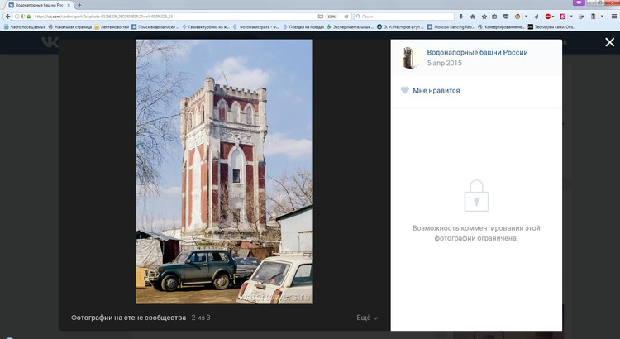Click the community avatar thumbnail
The image size is (620, 339).
tap(411, 58)
